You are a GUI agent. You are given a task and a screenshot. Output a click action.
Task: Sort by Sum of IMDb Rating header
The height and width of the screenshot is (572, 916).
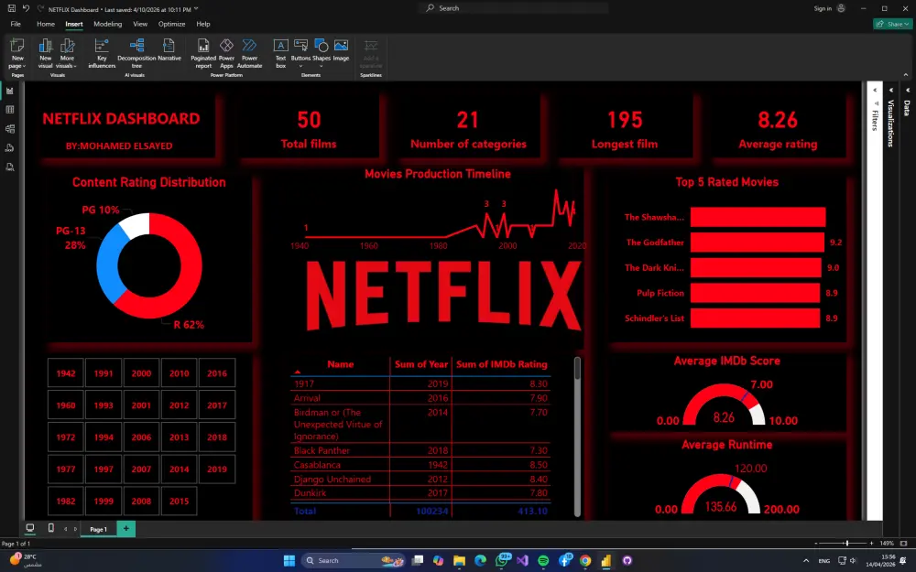tap(501, 364)
